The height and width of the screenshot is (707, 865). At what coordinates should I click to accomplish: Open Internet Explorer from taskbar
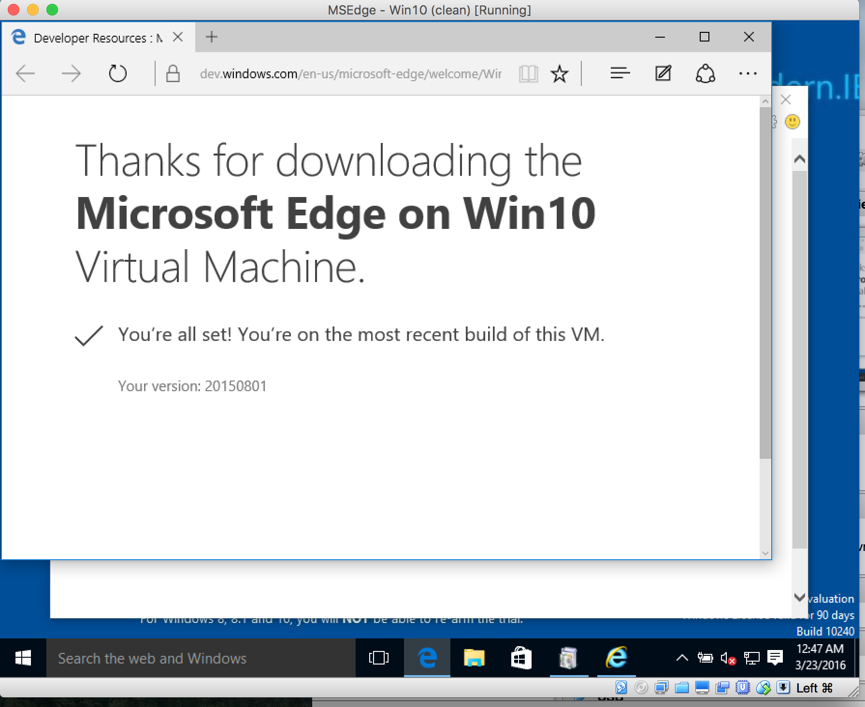[616, 658]
